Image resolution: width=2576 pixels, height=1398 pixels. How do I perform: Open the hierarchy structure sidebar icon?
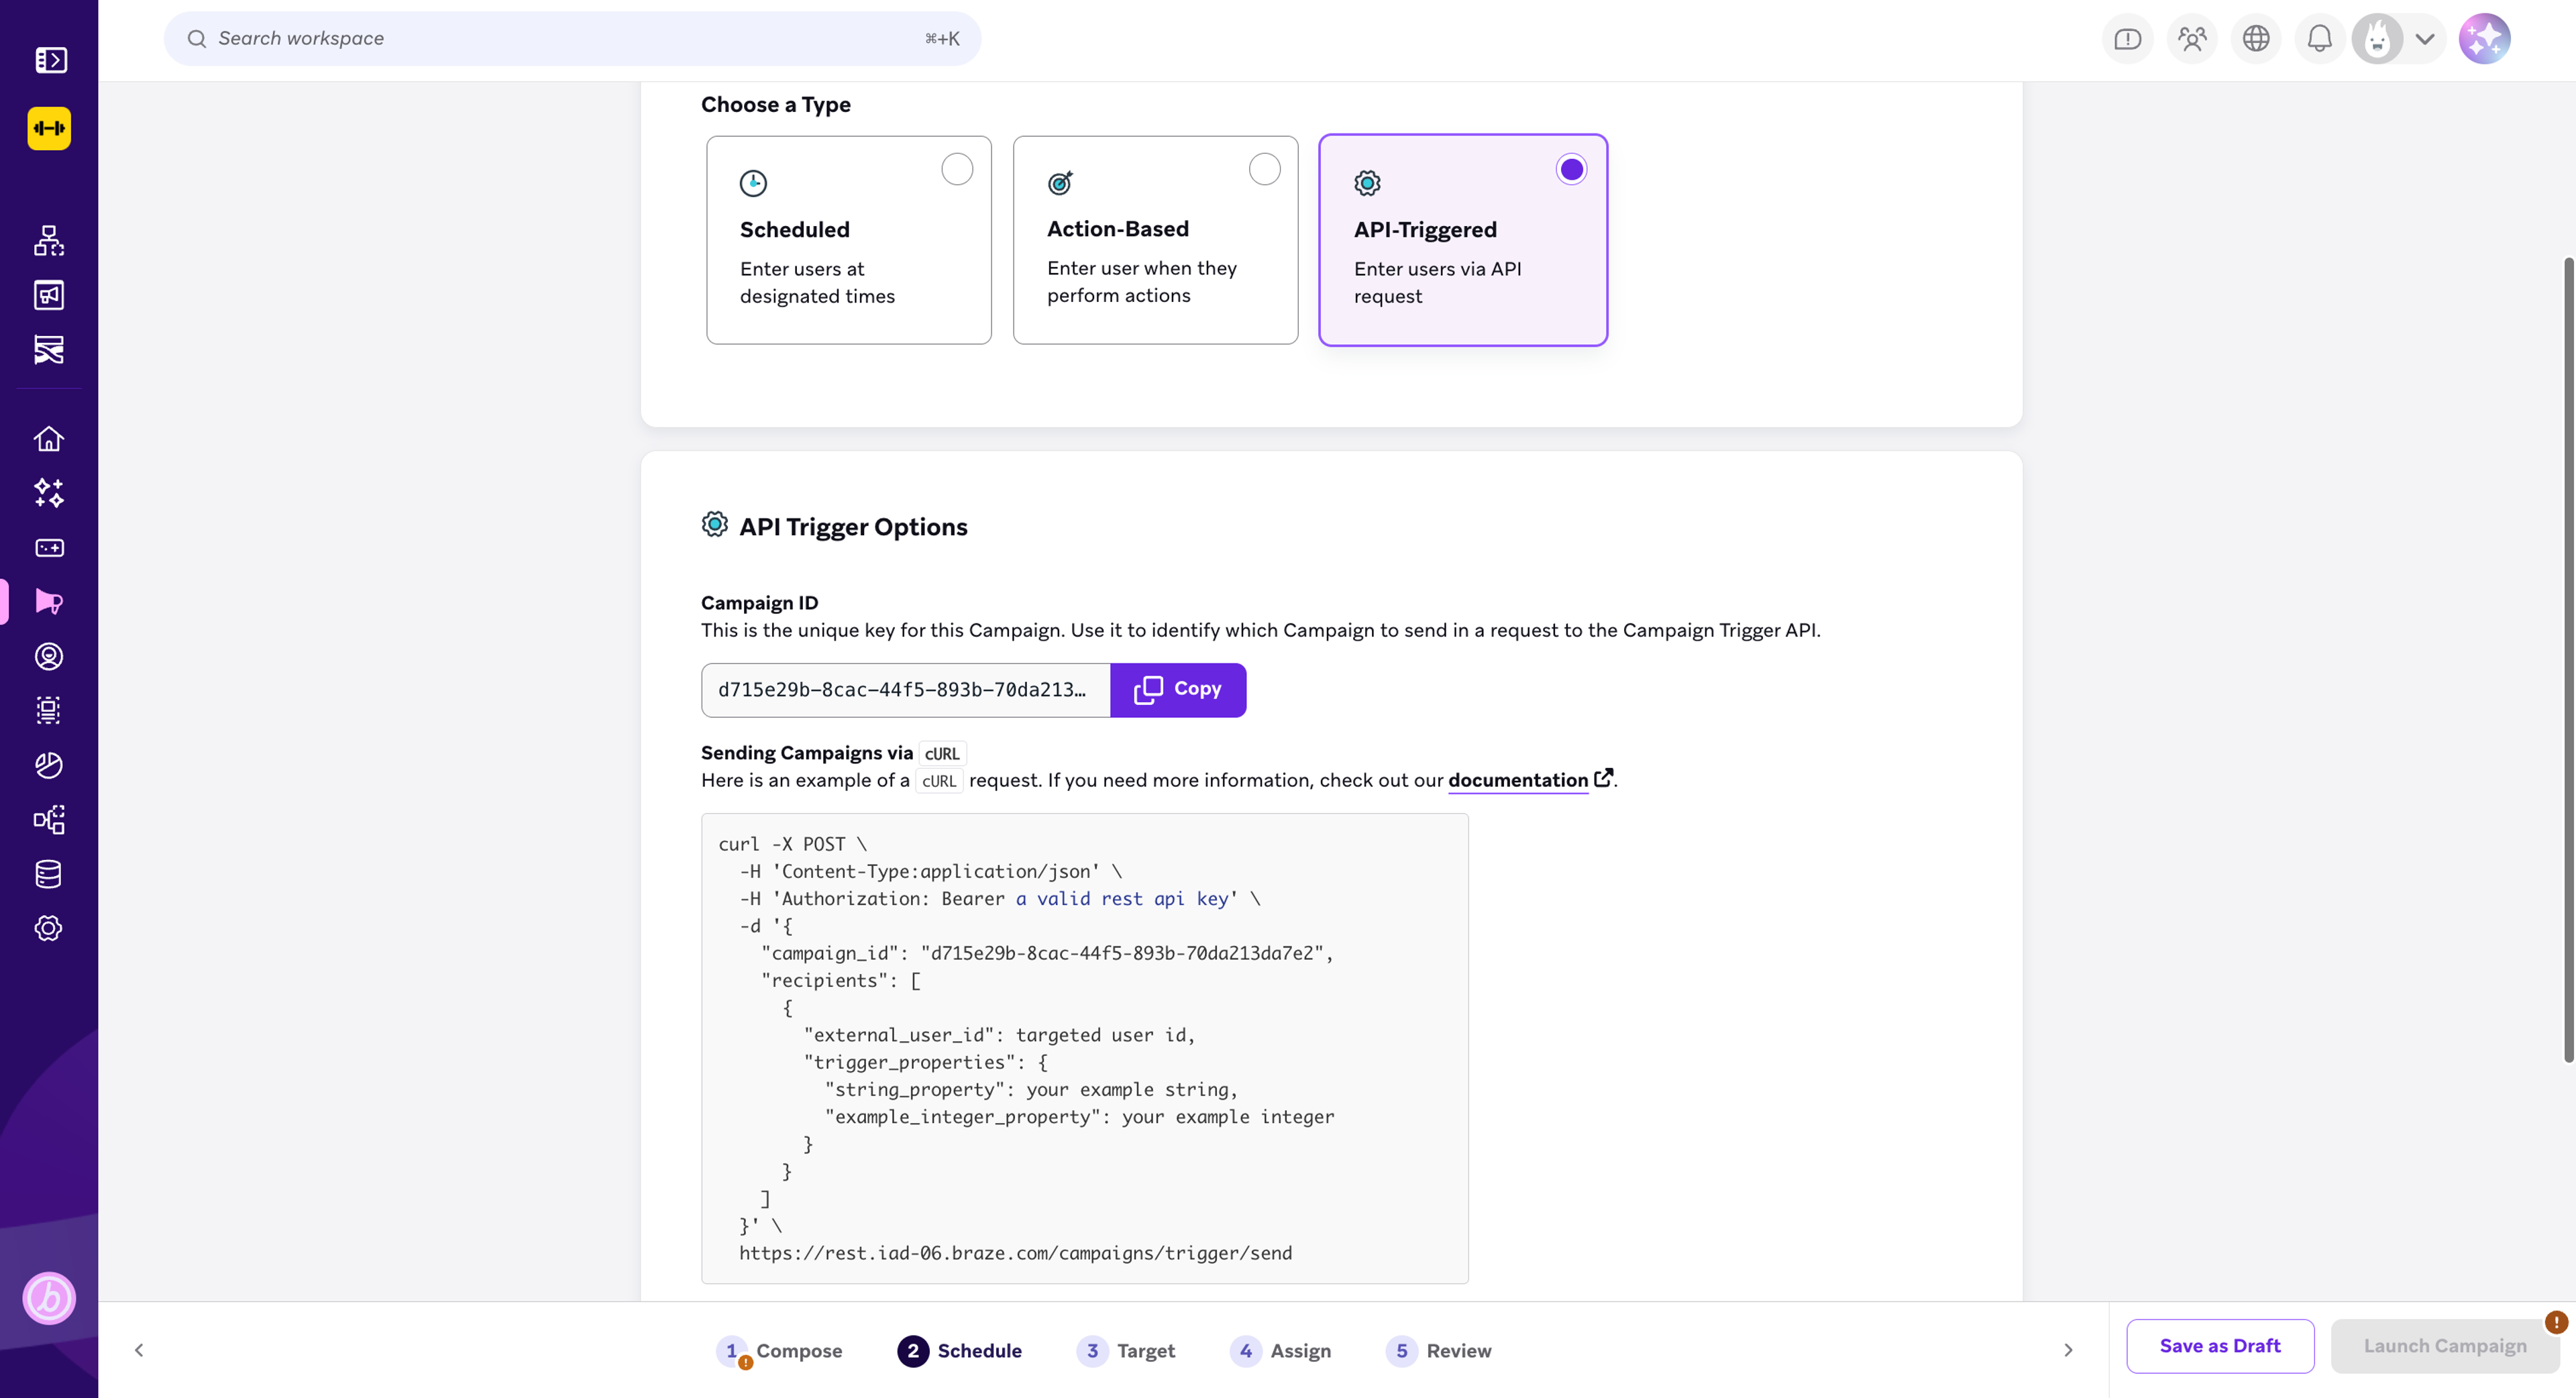[49, 241]
